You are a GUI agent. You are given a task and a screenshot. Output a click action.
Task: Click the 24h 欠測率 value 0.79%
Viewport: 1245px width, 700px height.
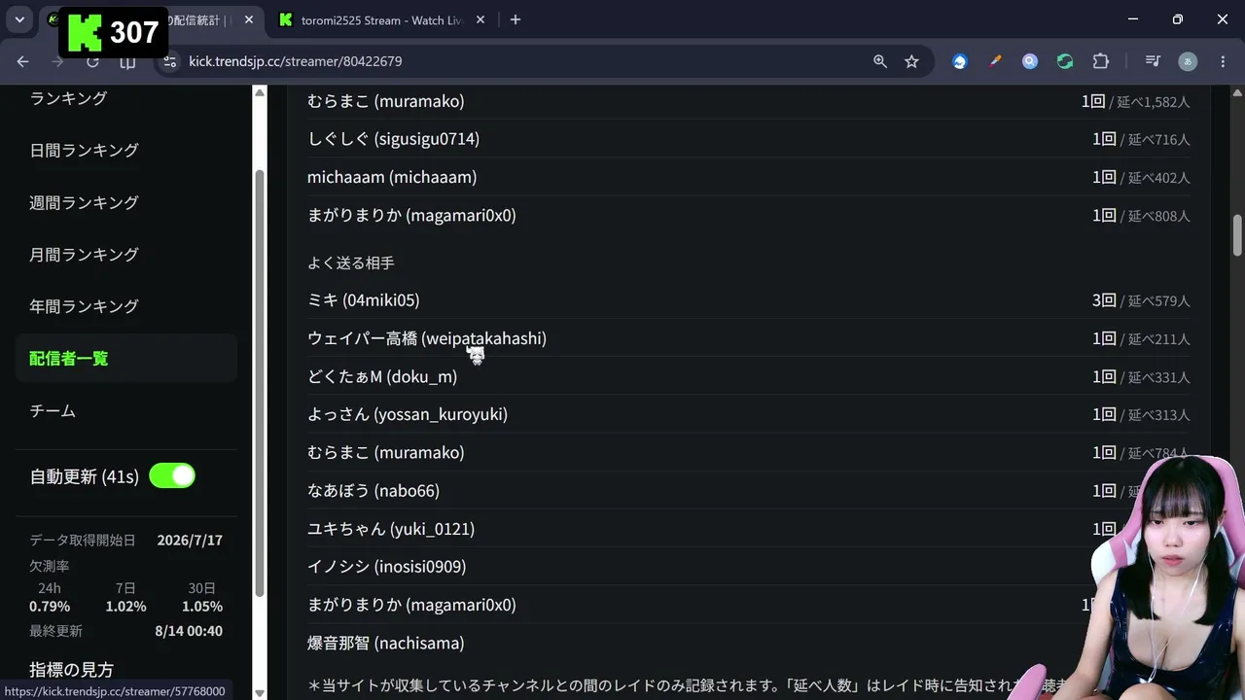[49, 607]
